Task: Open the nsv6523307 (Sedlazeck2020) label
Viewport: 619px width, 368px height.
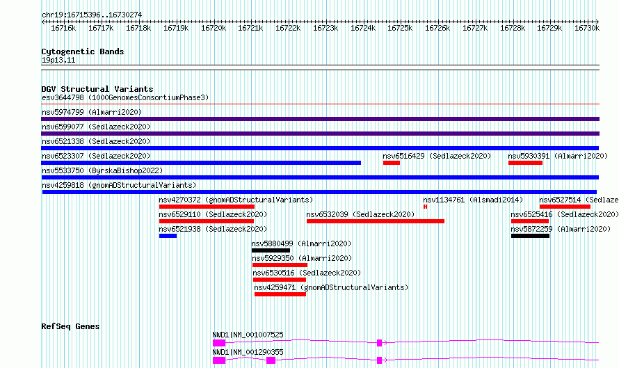Action: pyautogui.click(x=96, y=156)
